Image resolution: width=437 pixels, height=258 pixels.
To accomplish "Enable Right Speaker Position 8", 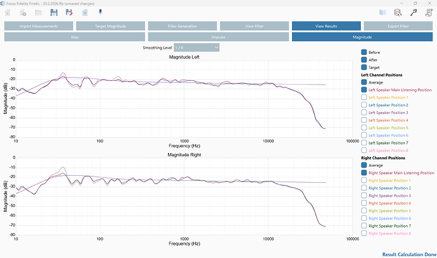I will [x=364, y=233].
